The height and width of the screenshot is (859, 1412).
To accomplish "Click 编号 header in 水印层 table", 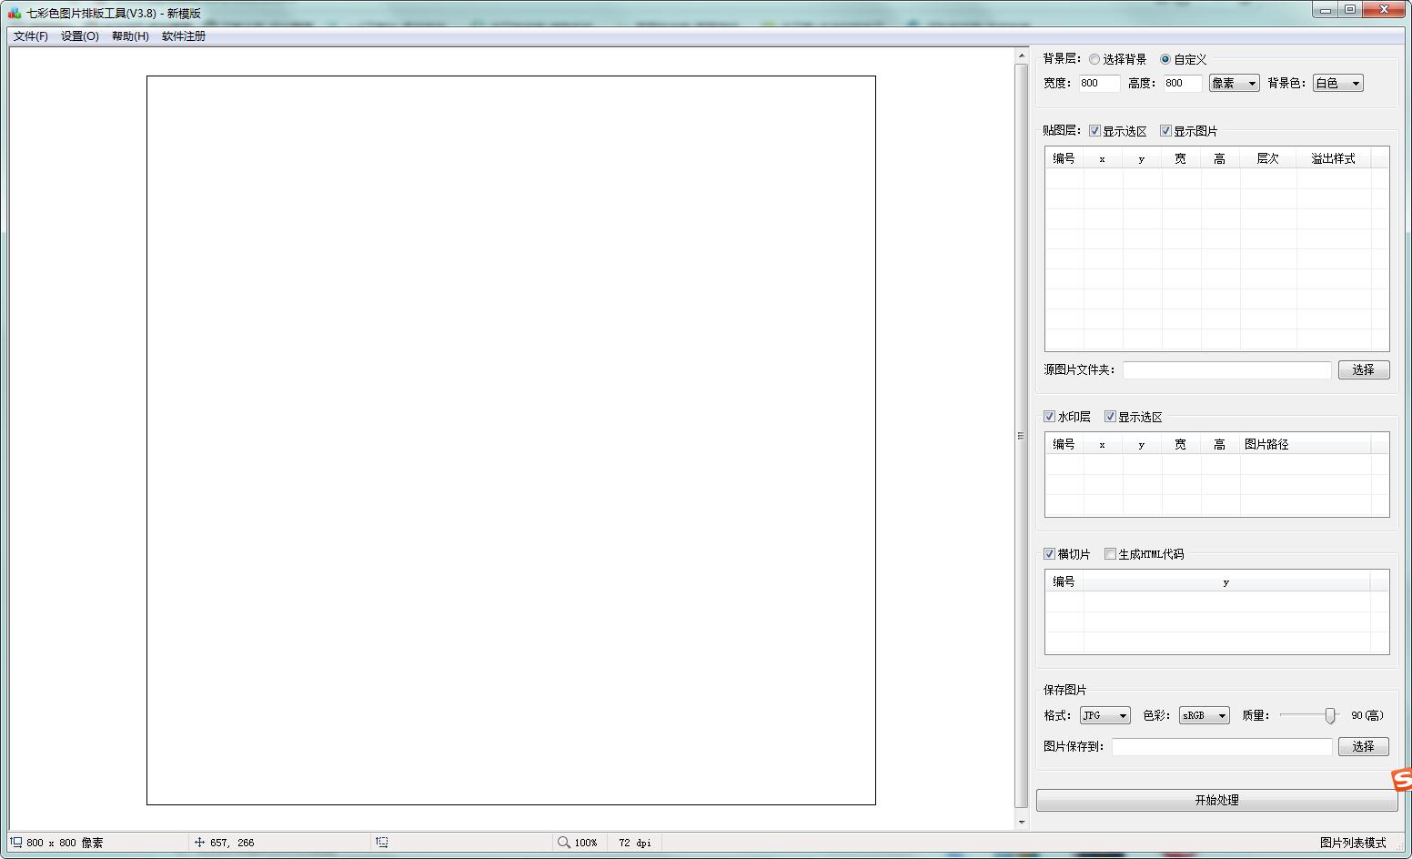I will 1064,444.
